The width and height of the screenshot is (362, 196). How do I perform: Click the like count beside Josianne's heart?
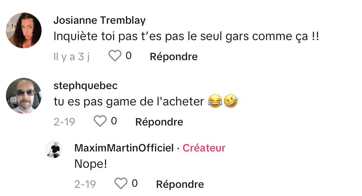129,56
